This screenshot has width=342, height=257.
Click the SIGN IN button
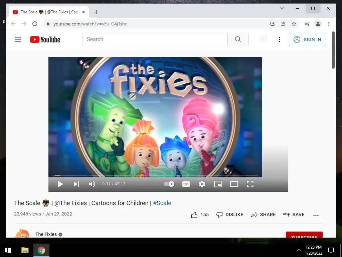[307, 39]
